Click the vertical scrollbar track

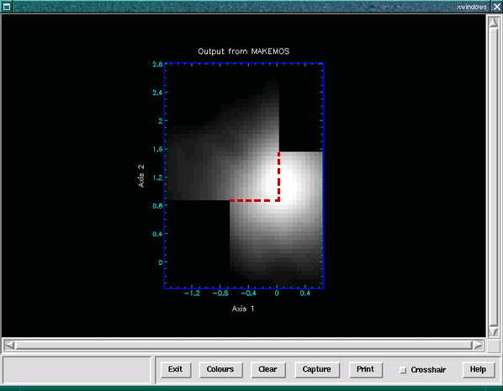494,177
